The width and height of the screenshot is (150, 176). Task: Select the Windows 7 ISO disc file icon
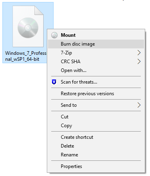point(28,26)
